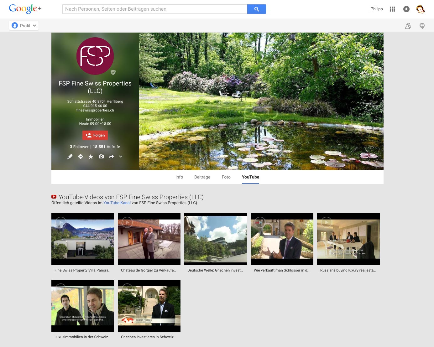
Task: Click the FSP Fine Swiss Properties (LLC) name
Action: (95, 87)
